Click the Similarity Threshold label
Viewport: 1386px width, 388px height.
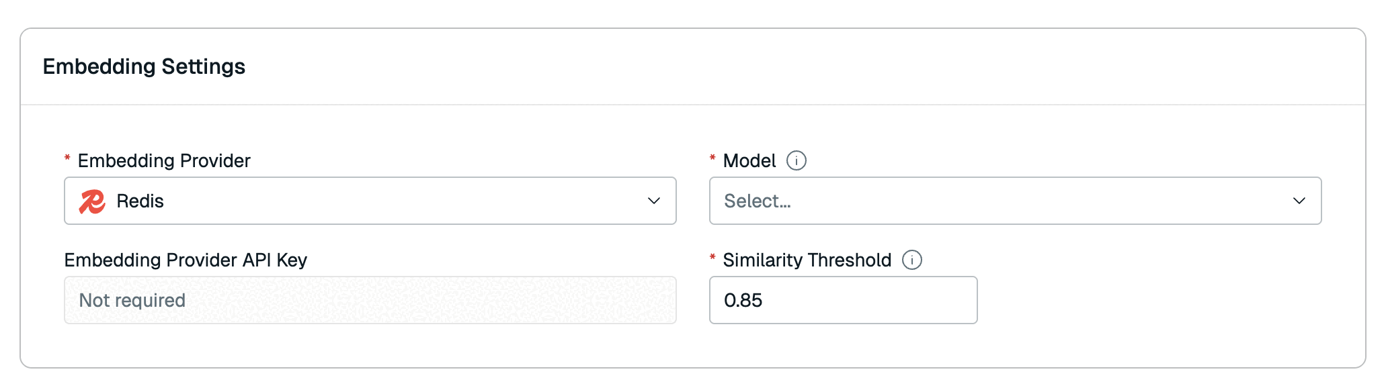807,260
